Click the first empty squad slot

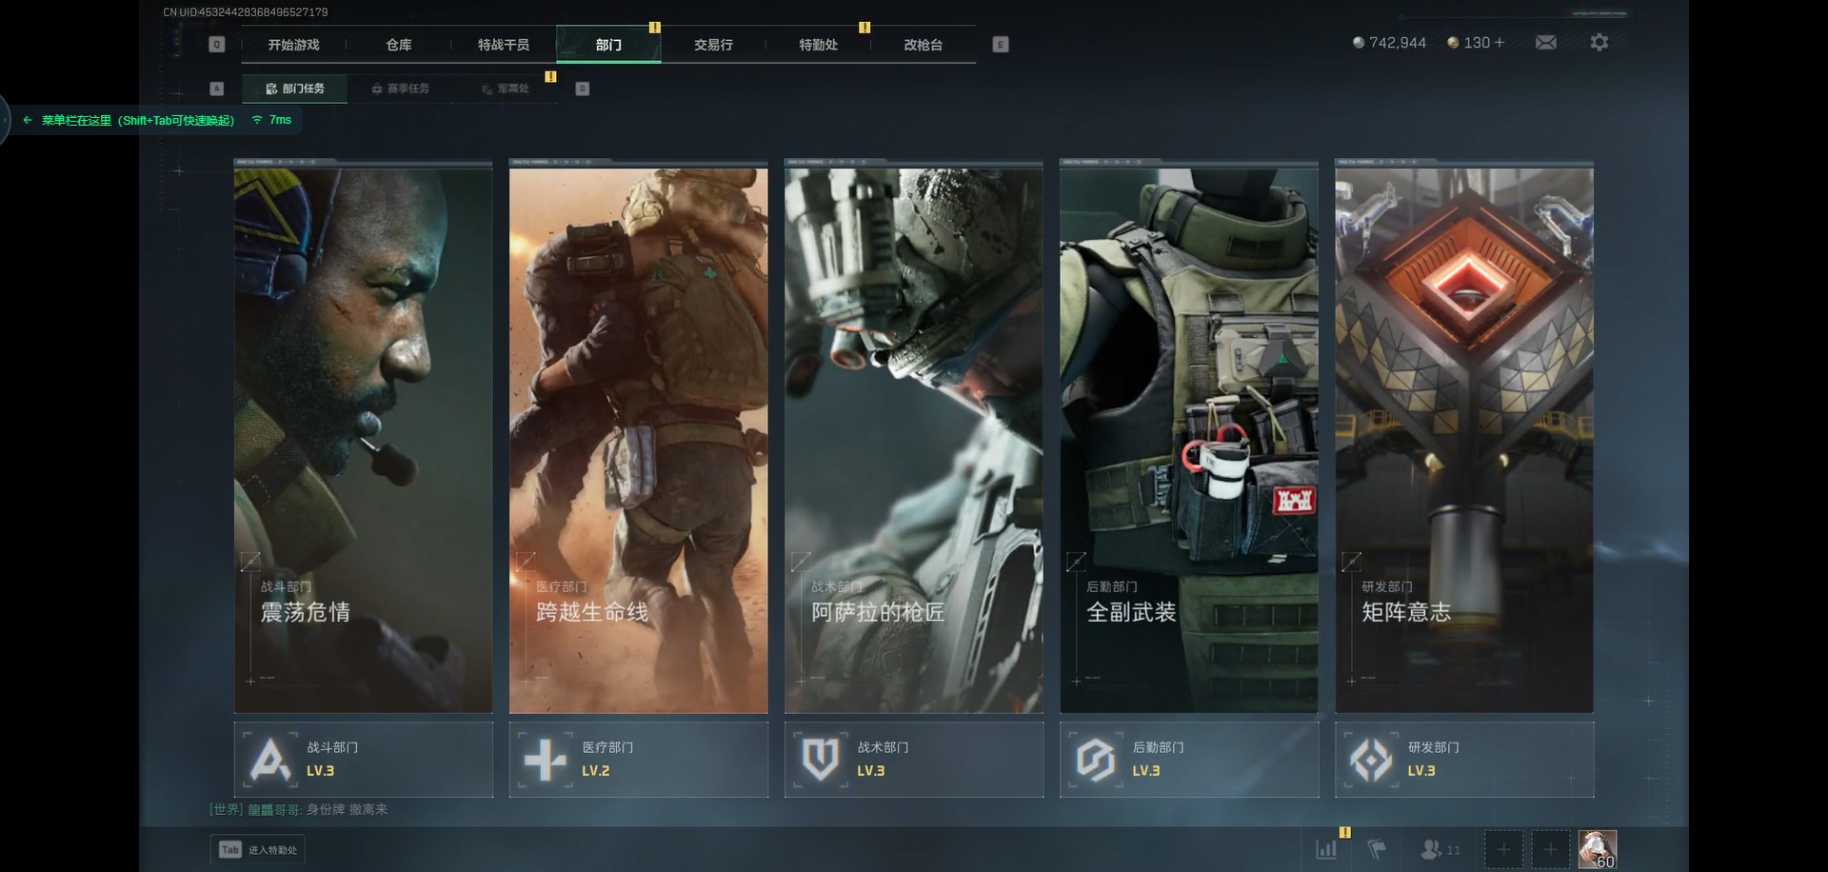(1503, 849)
